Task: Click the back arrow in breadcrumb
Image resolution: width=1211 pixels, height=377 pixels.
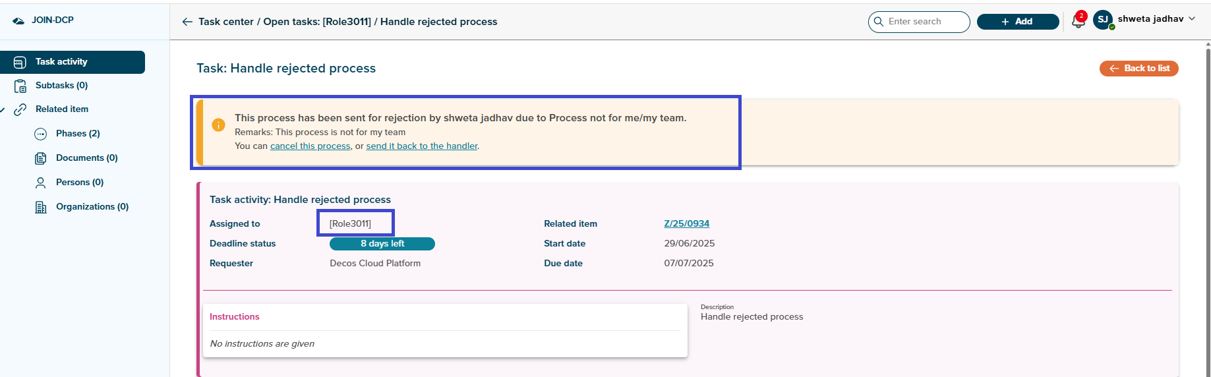Action: (187, 22)
